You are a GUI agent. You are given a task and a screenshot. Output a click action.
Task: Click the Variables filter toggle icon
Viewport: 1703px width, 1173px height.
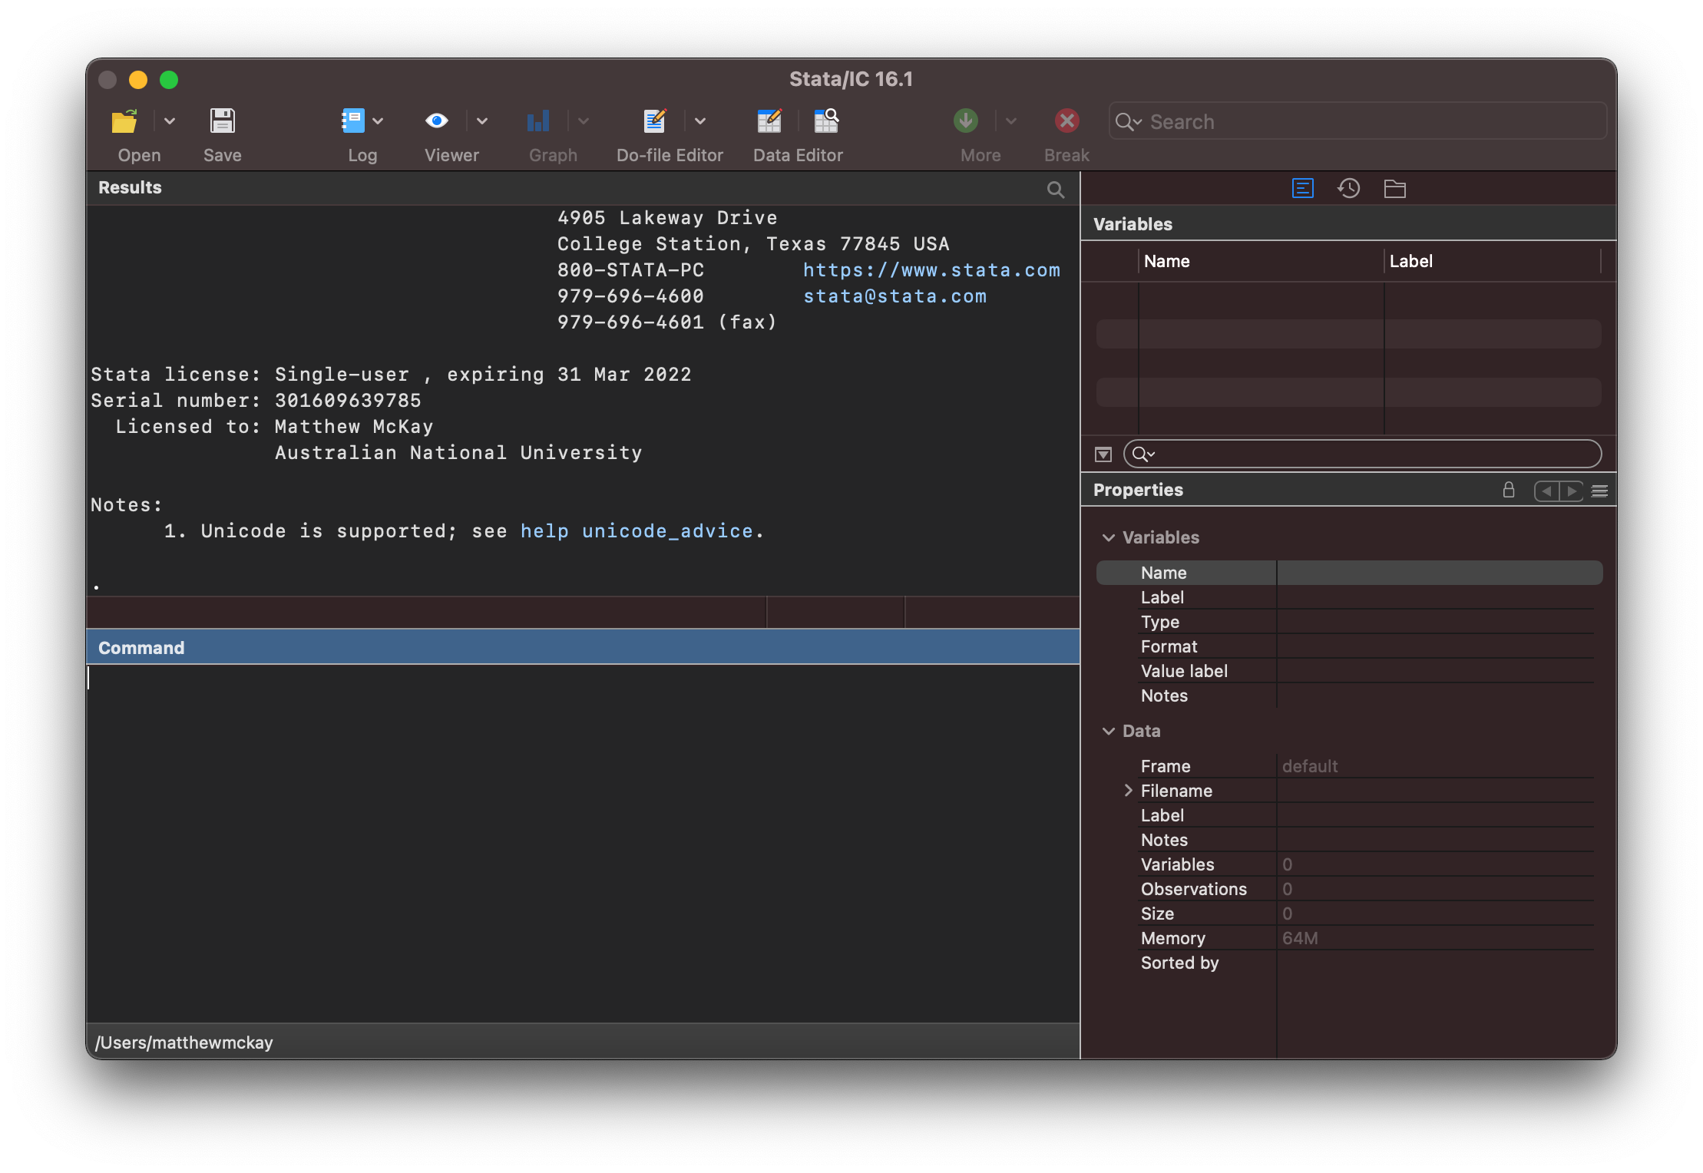coord(1103,454)
